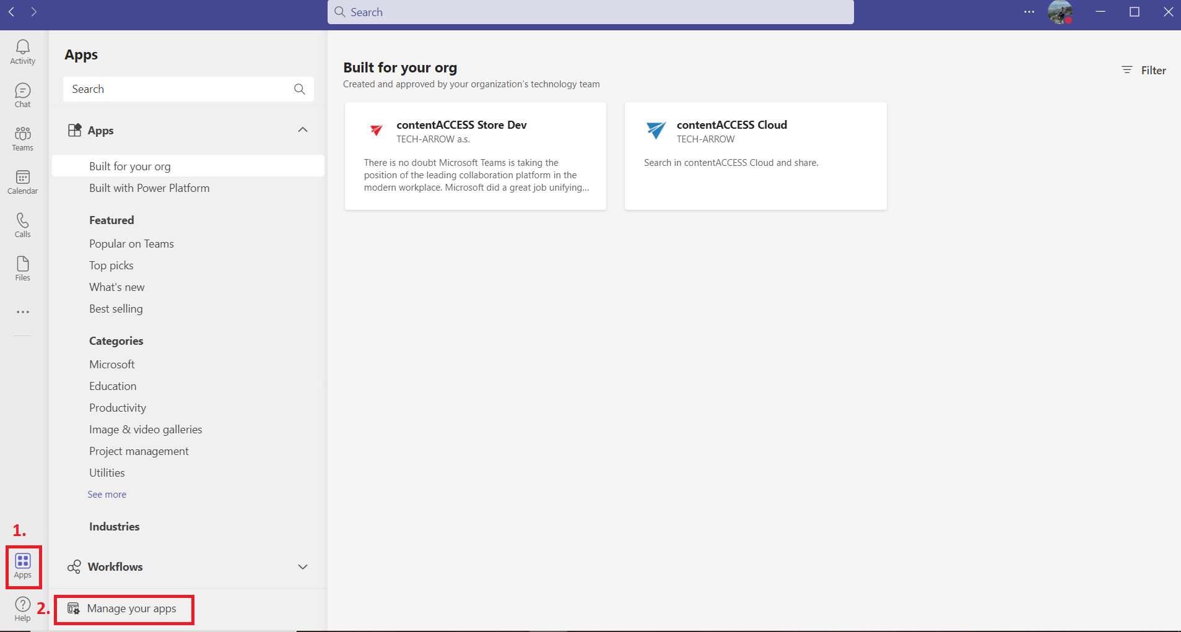This screenshot has width=1181, height=632.
Task: Open Chat from the left rail
Action: [23, 95]
